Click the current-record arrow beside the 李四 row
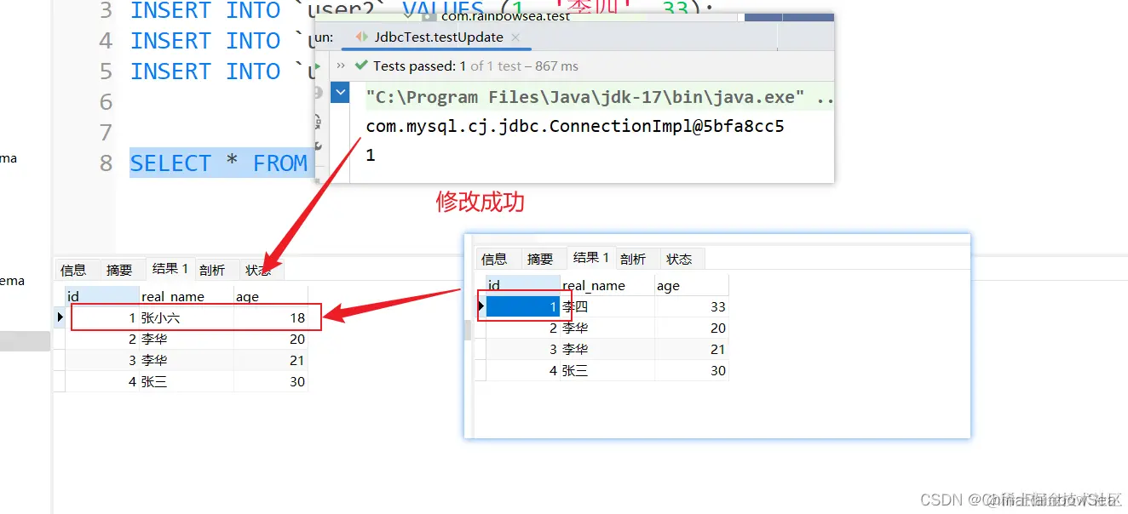The width and height of the screenshot is (1128, 514). tap(481, 306)
